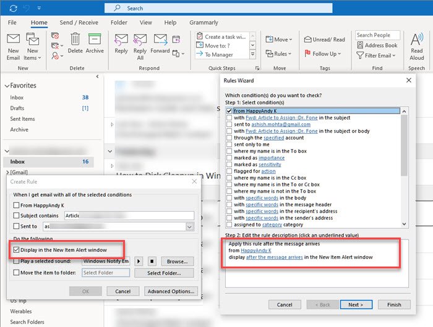Click the Undo icon in title bar

[x=27, y=8]
